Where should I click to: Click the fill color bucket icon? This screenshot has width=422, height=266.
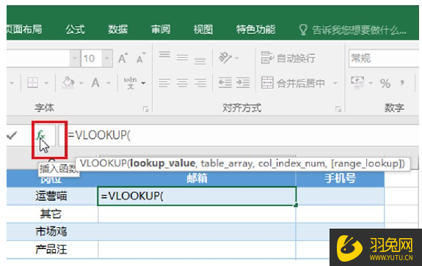click(x=68, y=83)
